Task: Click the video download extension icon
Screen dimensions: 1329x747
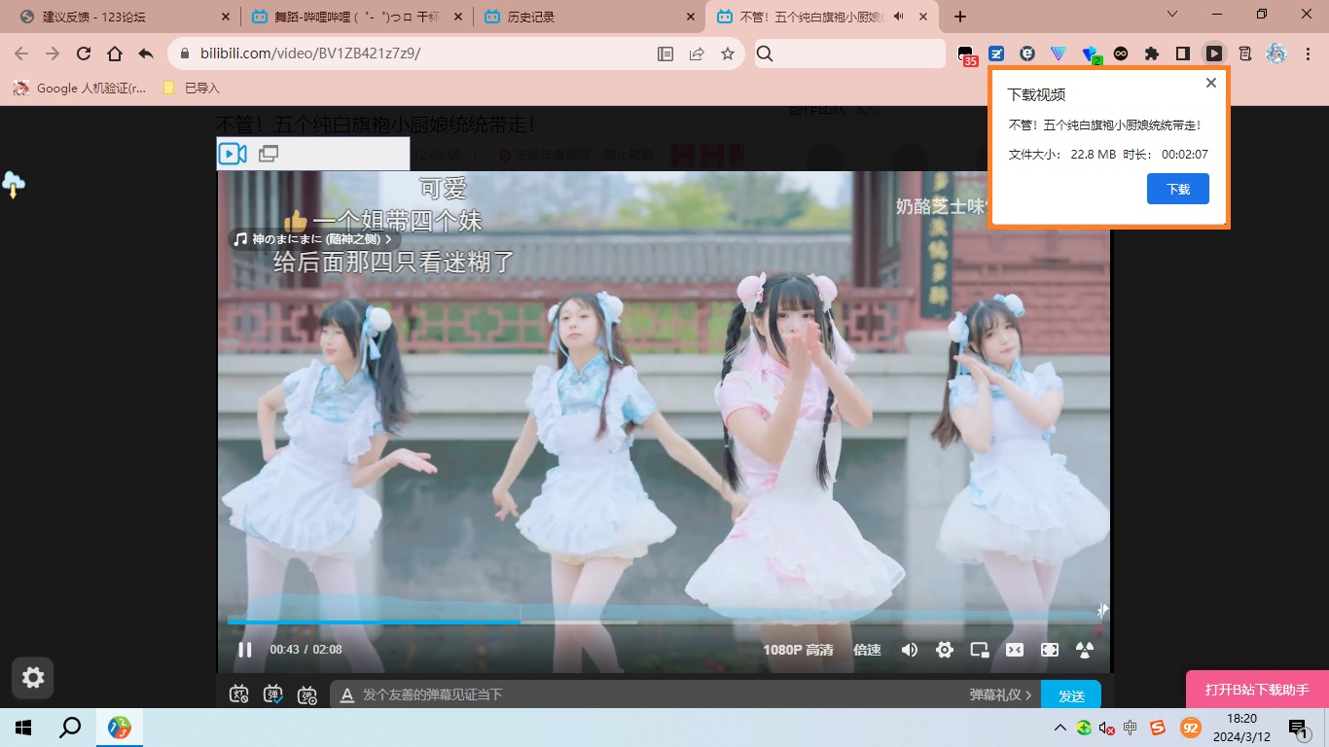Action: (1214, 54)
